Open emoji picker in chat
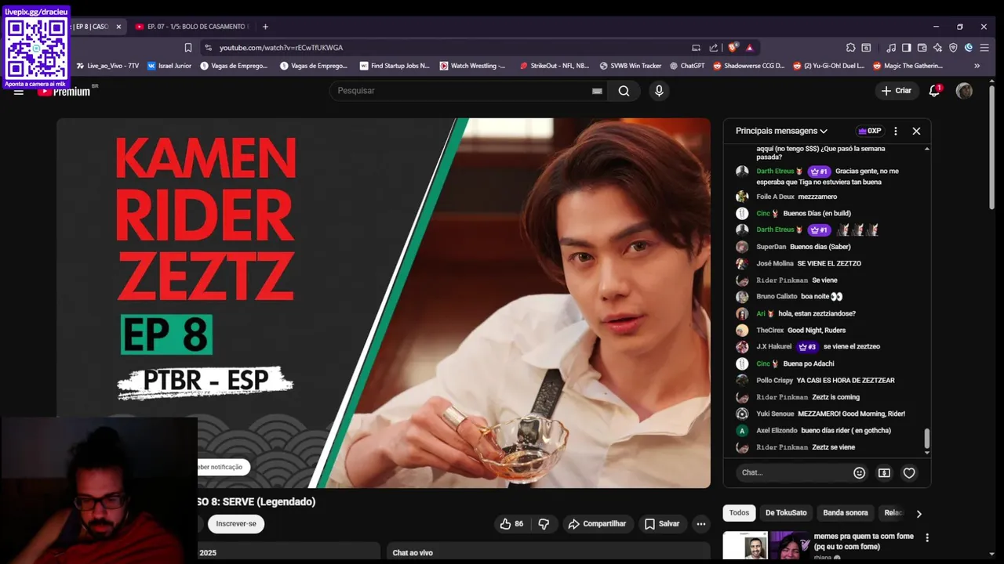This screenshot has height=564, width=1004. tap(860, 472)
